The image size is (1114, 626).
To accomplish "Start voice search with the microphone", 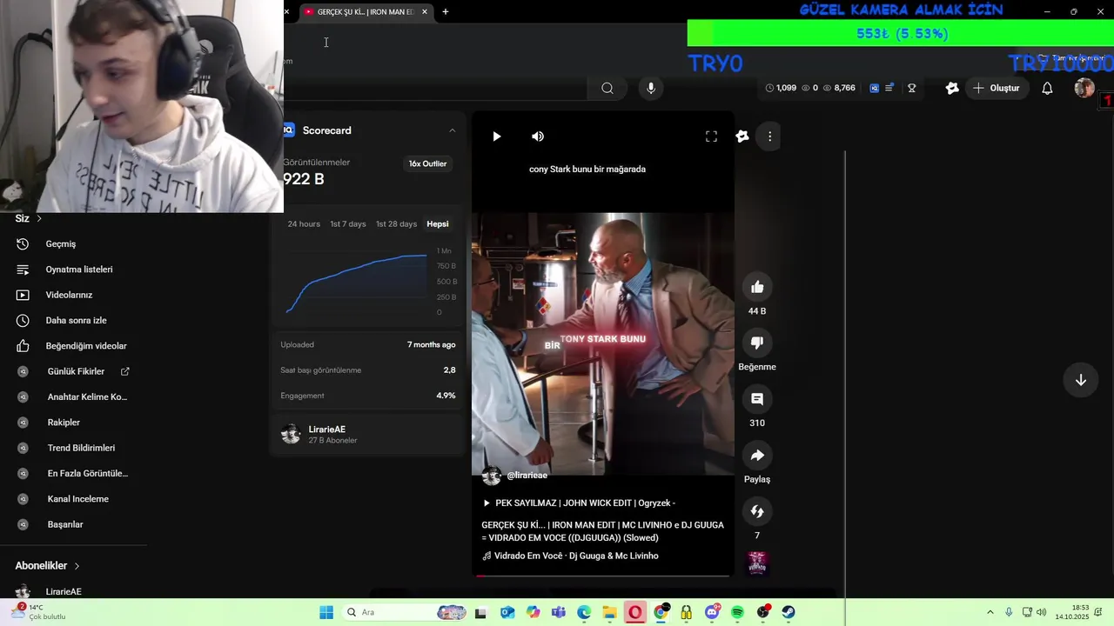I will [650, 88].
